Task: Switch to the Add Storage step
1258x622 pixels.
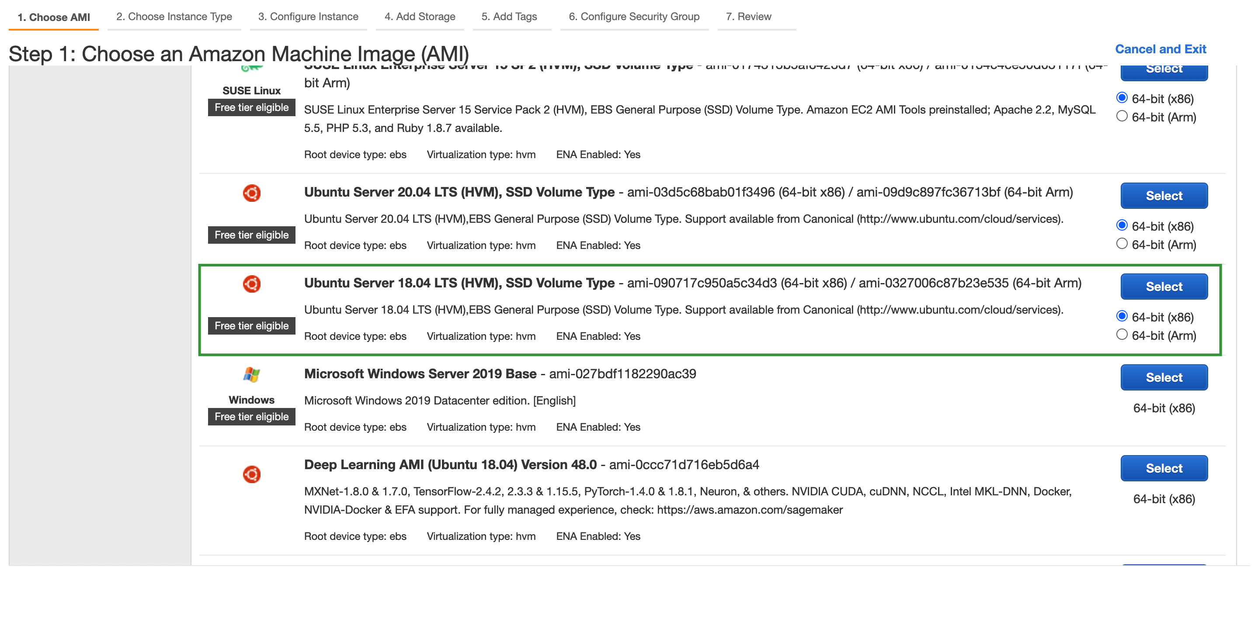Action: pos(420,17)
